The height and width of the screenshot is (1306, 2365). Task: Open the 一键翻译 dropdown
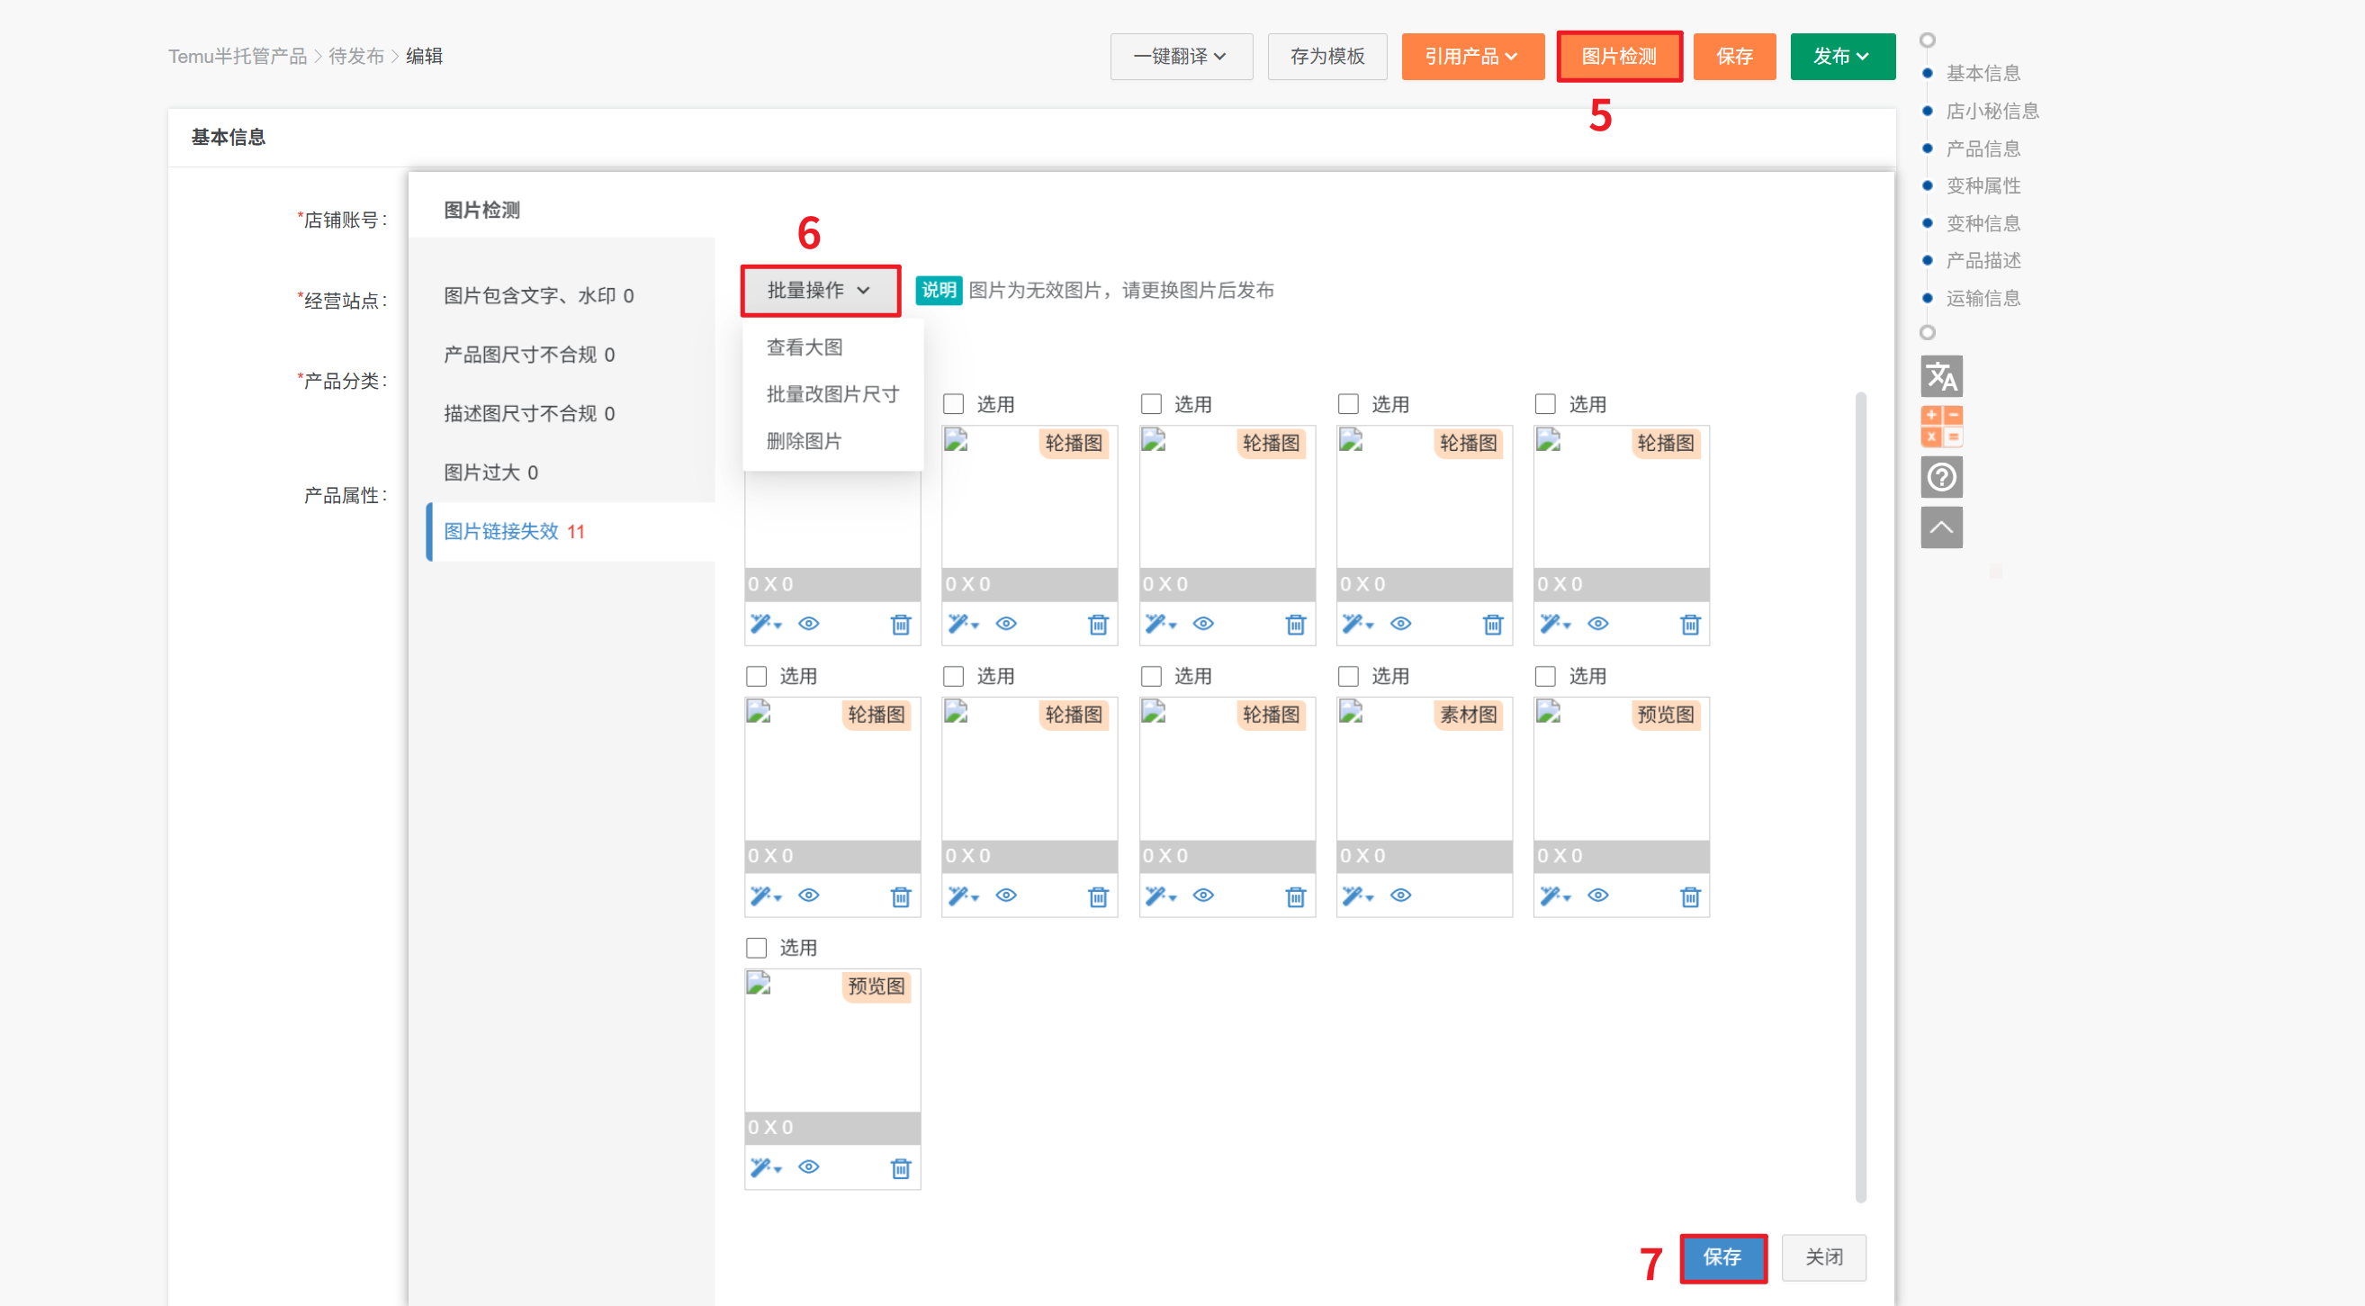click(x=1180, y=57)
